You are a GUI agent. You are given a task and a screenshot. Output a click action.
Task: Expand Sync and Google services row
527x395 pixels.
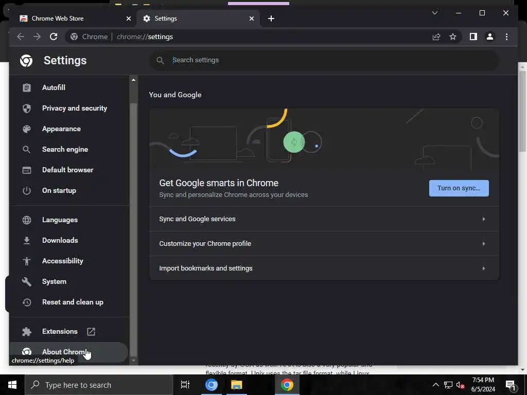tap(324, 219)
